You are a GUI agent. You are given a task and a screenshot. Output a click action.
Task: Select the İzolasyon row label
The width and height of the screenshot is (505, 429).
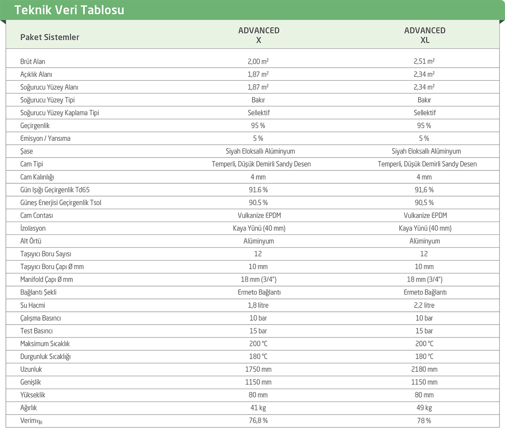[33, 228]
